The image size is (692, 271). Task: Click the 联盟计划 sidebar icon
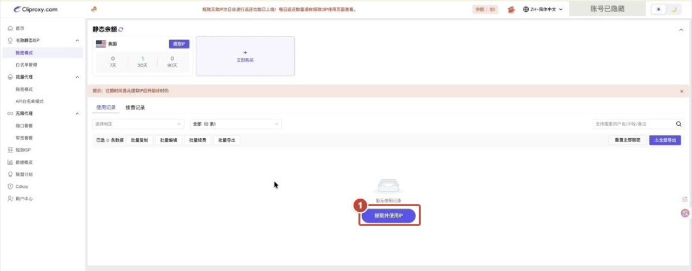(10, 174)
